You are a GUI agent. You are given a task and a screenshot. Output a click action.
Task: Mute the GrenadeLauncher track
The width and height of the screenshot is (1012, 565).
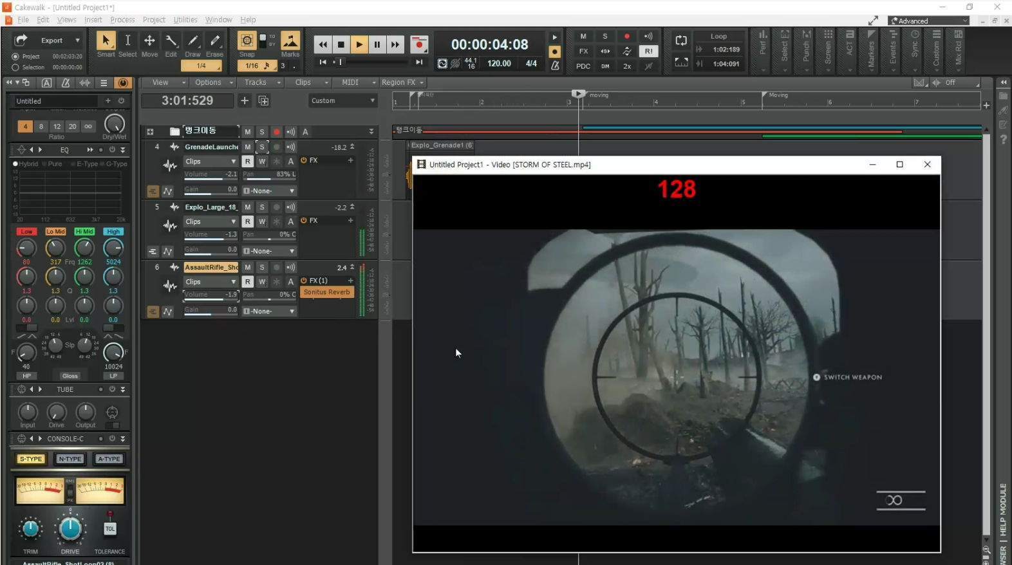248,147
